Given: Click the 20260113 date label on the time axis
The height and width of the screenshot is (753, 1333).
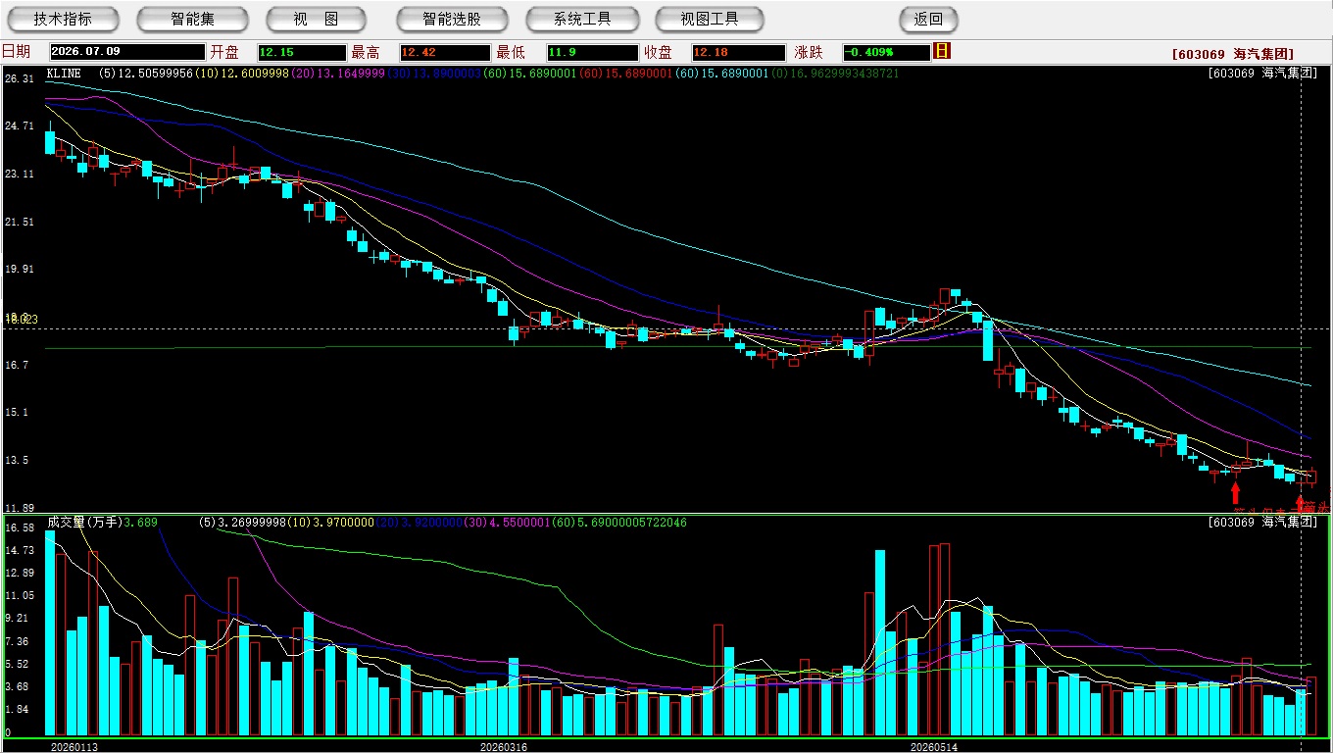Looking at the screenshot, I should [74, 747].
